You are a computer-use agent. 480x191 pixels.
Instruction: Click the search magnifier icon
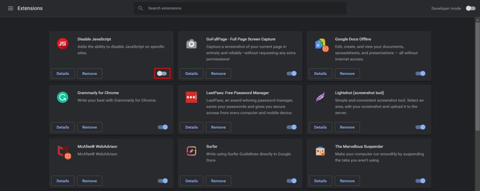coord(140,8)
